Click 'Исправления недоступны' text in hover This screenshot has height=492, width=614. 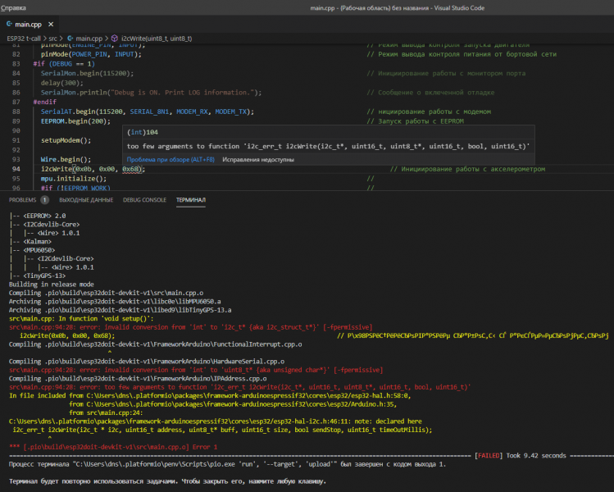(258, 159)
